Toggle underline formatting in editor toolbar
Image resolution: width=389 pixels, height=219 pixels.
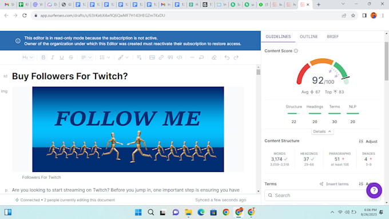[x=62, y=57]
